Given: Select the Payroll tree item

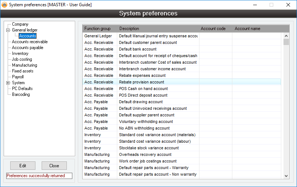Looking at the screenshot, I should point(18,77).
